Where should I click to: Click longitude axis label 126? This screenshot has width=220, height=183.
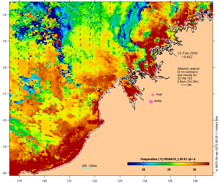pos(195,181)
